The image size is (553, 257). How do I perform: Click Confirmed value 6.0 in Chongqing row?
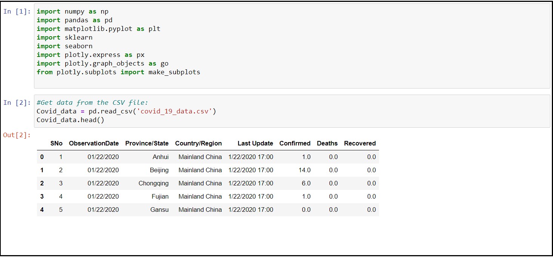tap(306, 183)
